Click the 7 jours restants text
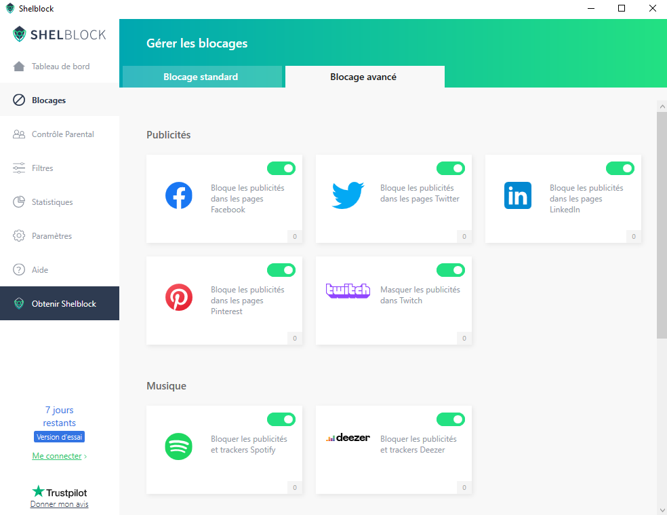This screenshot has width=667, height=515. click(60, 416)
